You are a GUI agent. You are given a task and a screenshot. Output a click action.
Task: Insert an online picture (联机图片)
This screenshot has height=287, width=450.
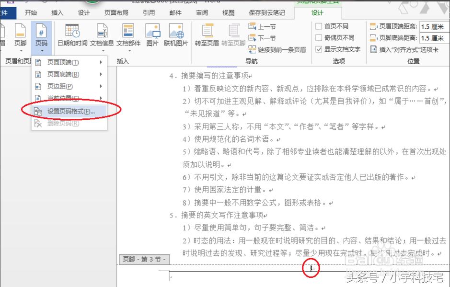click(177, 36)
